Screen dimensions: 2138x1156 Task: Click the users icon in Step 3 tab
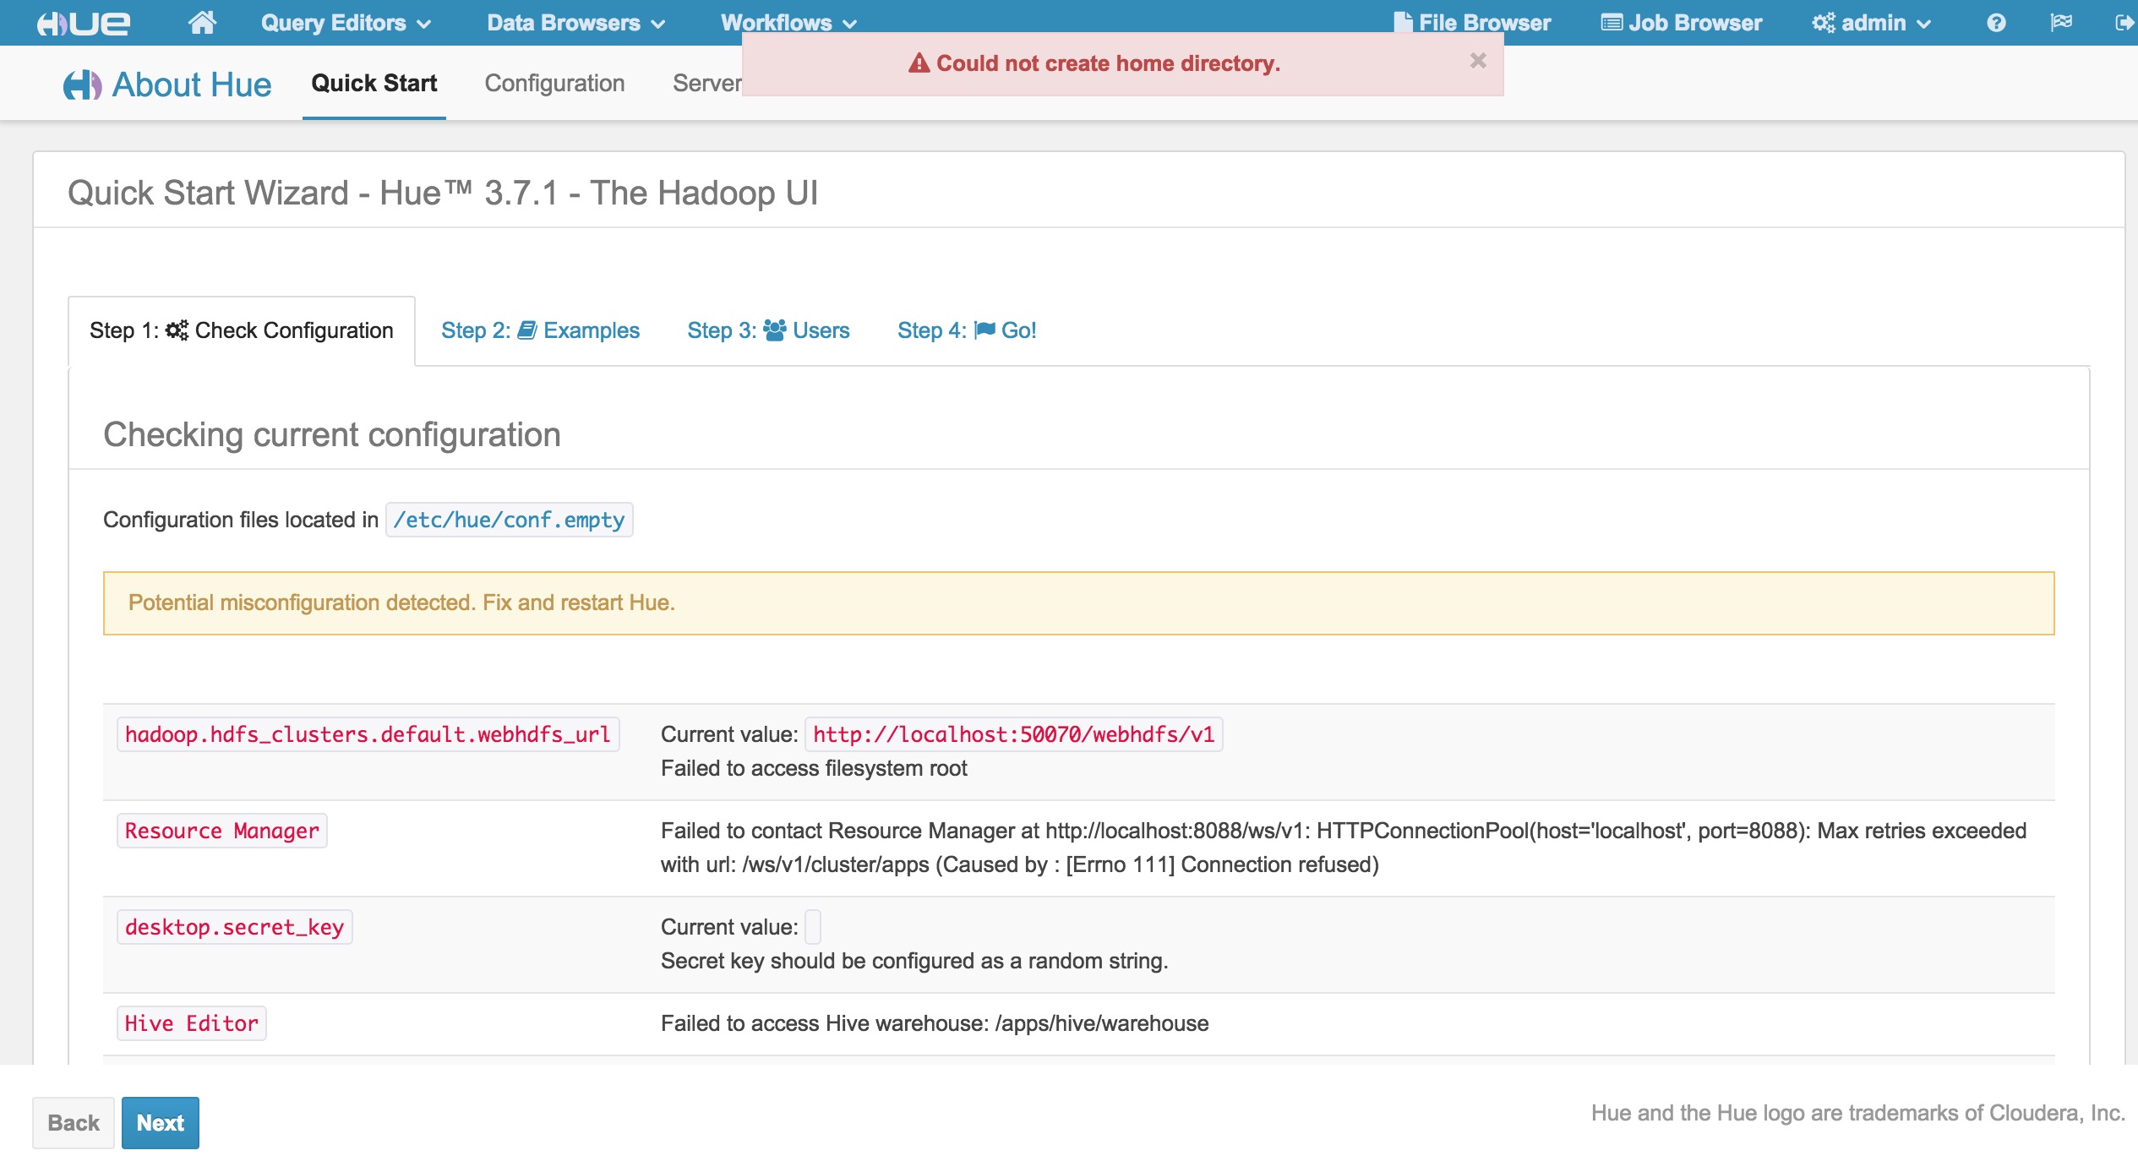774,330
